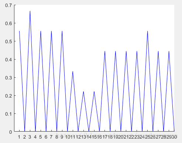
Task: Click the y-axis tick label 0.3
Action: pyautogui.click(x=8, y=78)
